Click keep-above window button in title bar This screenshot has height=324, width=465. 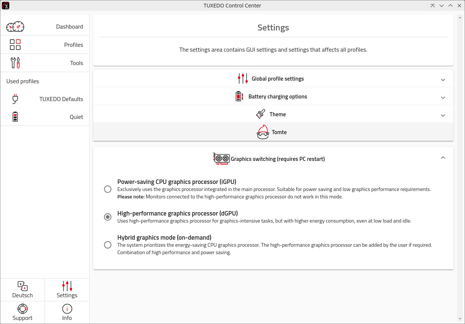point(433,6)
